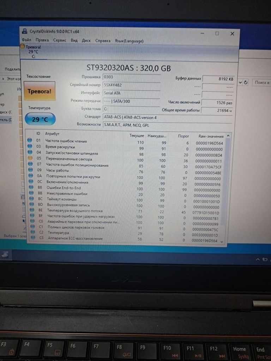Screen dimensions: 271x361
Task: Click Explorer window refresh icon behind CrystalDiskInfo
Action: [x=246, y=82]
